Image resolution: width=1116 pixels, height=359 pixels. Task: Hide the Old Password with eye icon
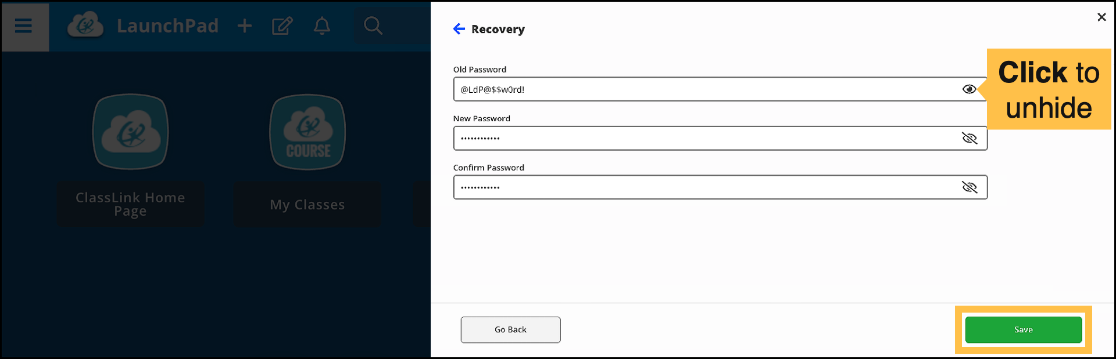point(969,89)
